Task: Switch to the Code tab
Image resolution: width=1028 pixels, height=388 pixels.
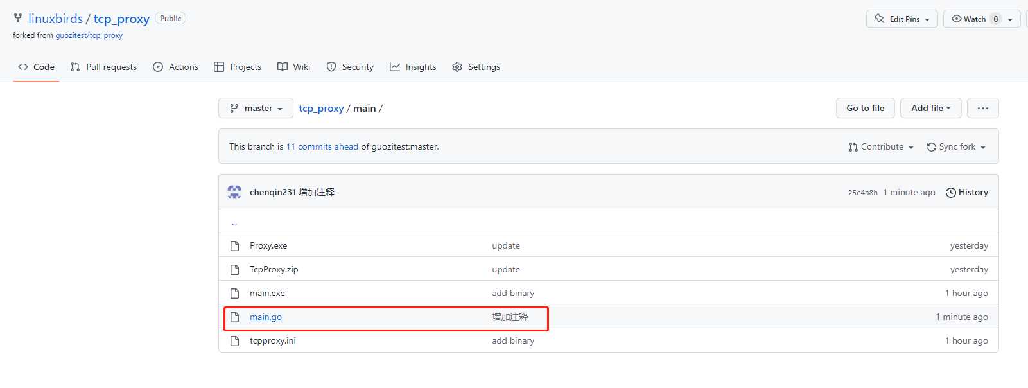Action: coord(37,67)
